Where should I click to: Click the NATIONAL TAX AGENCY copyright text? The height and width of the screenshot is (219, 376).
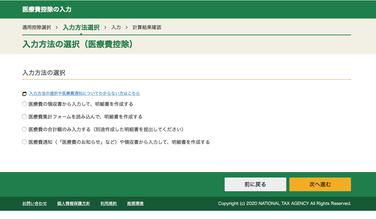[x=284, y=204]
